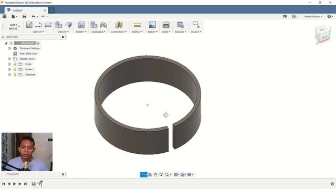Viewport: 336px width, 189px height.
Task: Open the Viewports dropdown in navigation bar
Action: click(x=190, y=175)
